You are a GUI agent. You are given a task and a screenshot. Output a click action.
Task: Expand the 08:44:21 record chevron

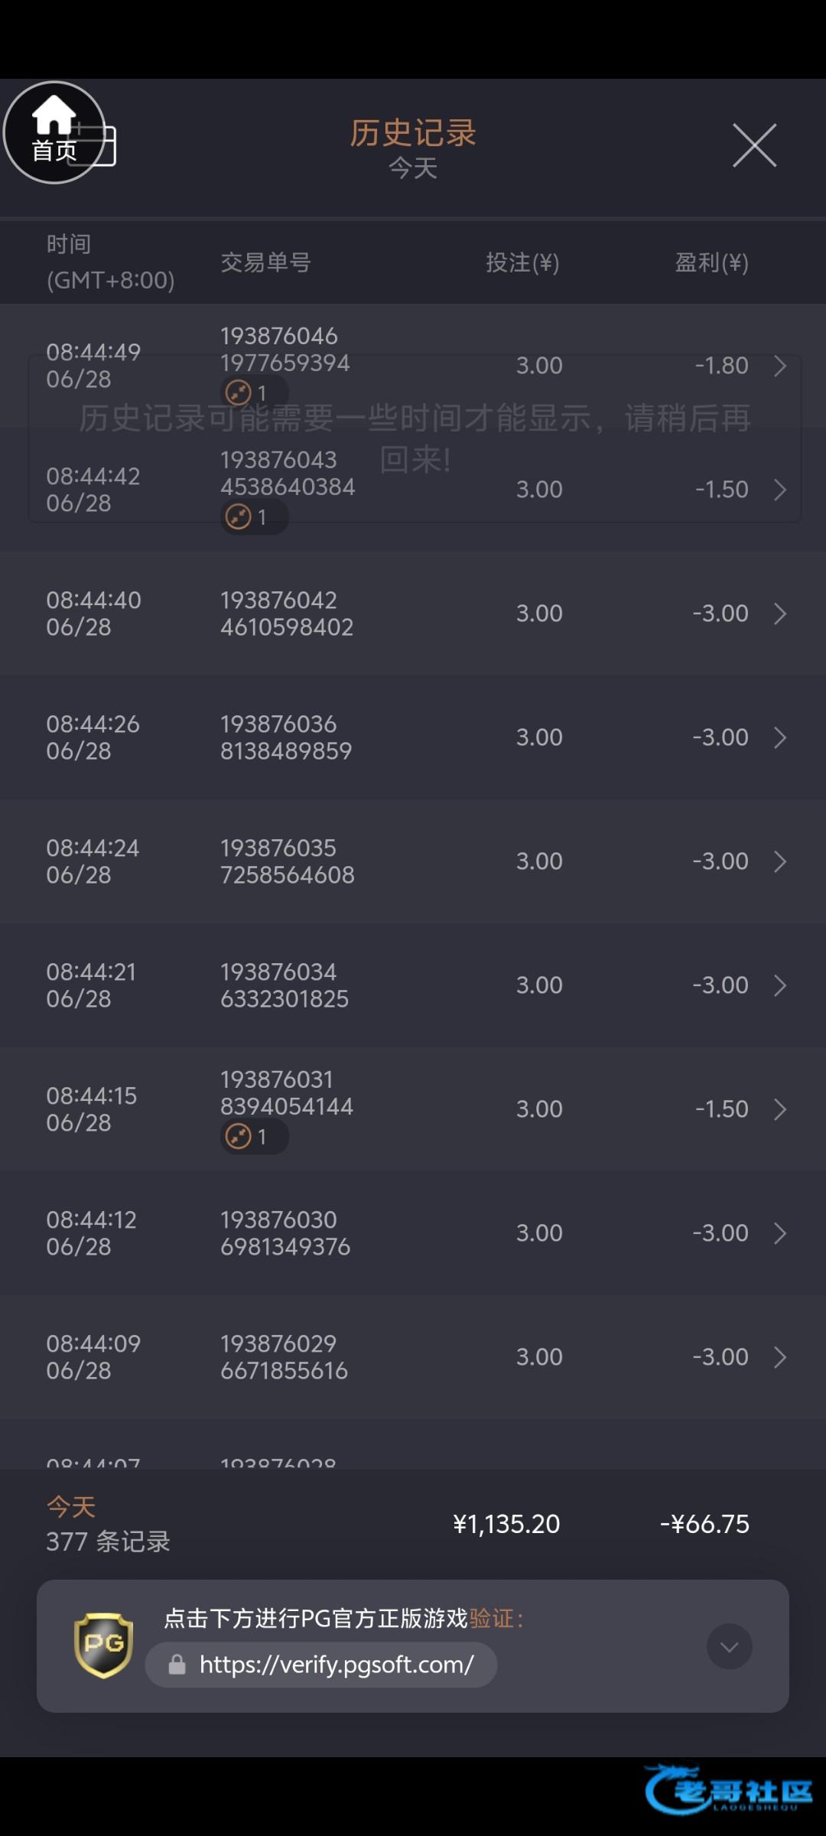coord(779,985)
